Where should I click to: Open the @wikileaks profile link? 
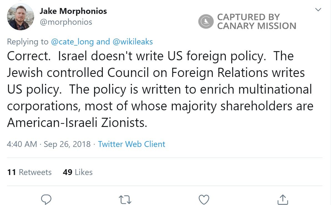131,42
